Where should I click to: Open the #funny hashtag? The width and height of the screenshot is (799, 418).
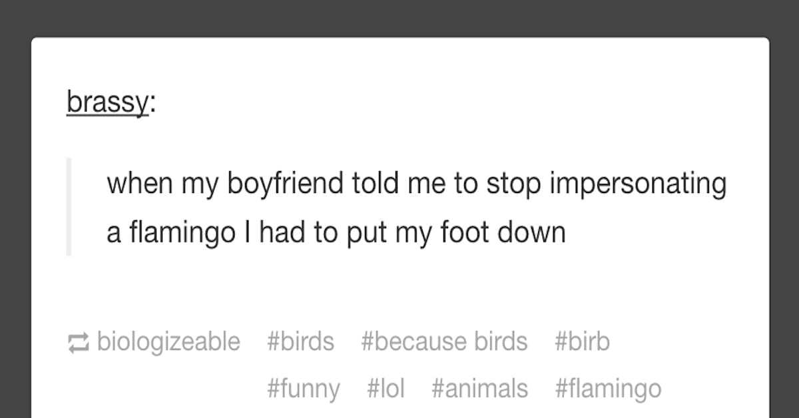point(303,387)
